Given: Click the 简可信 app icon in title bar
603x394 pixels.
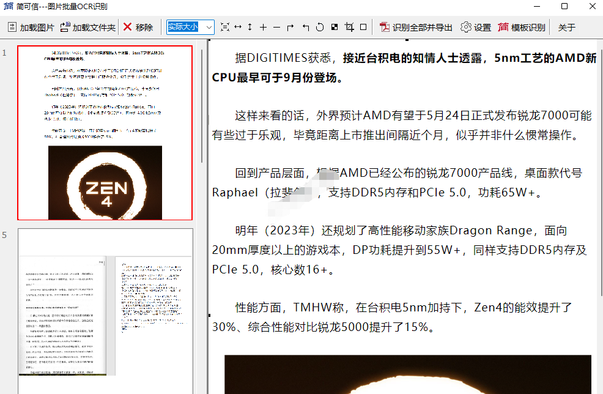Looking at the screenshot, I should pos(8,6).
